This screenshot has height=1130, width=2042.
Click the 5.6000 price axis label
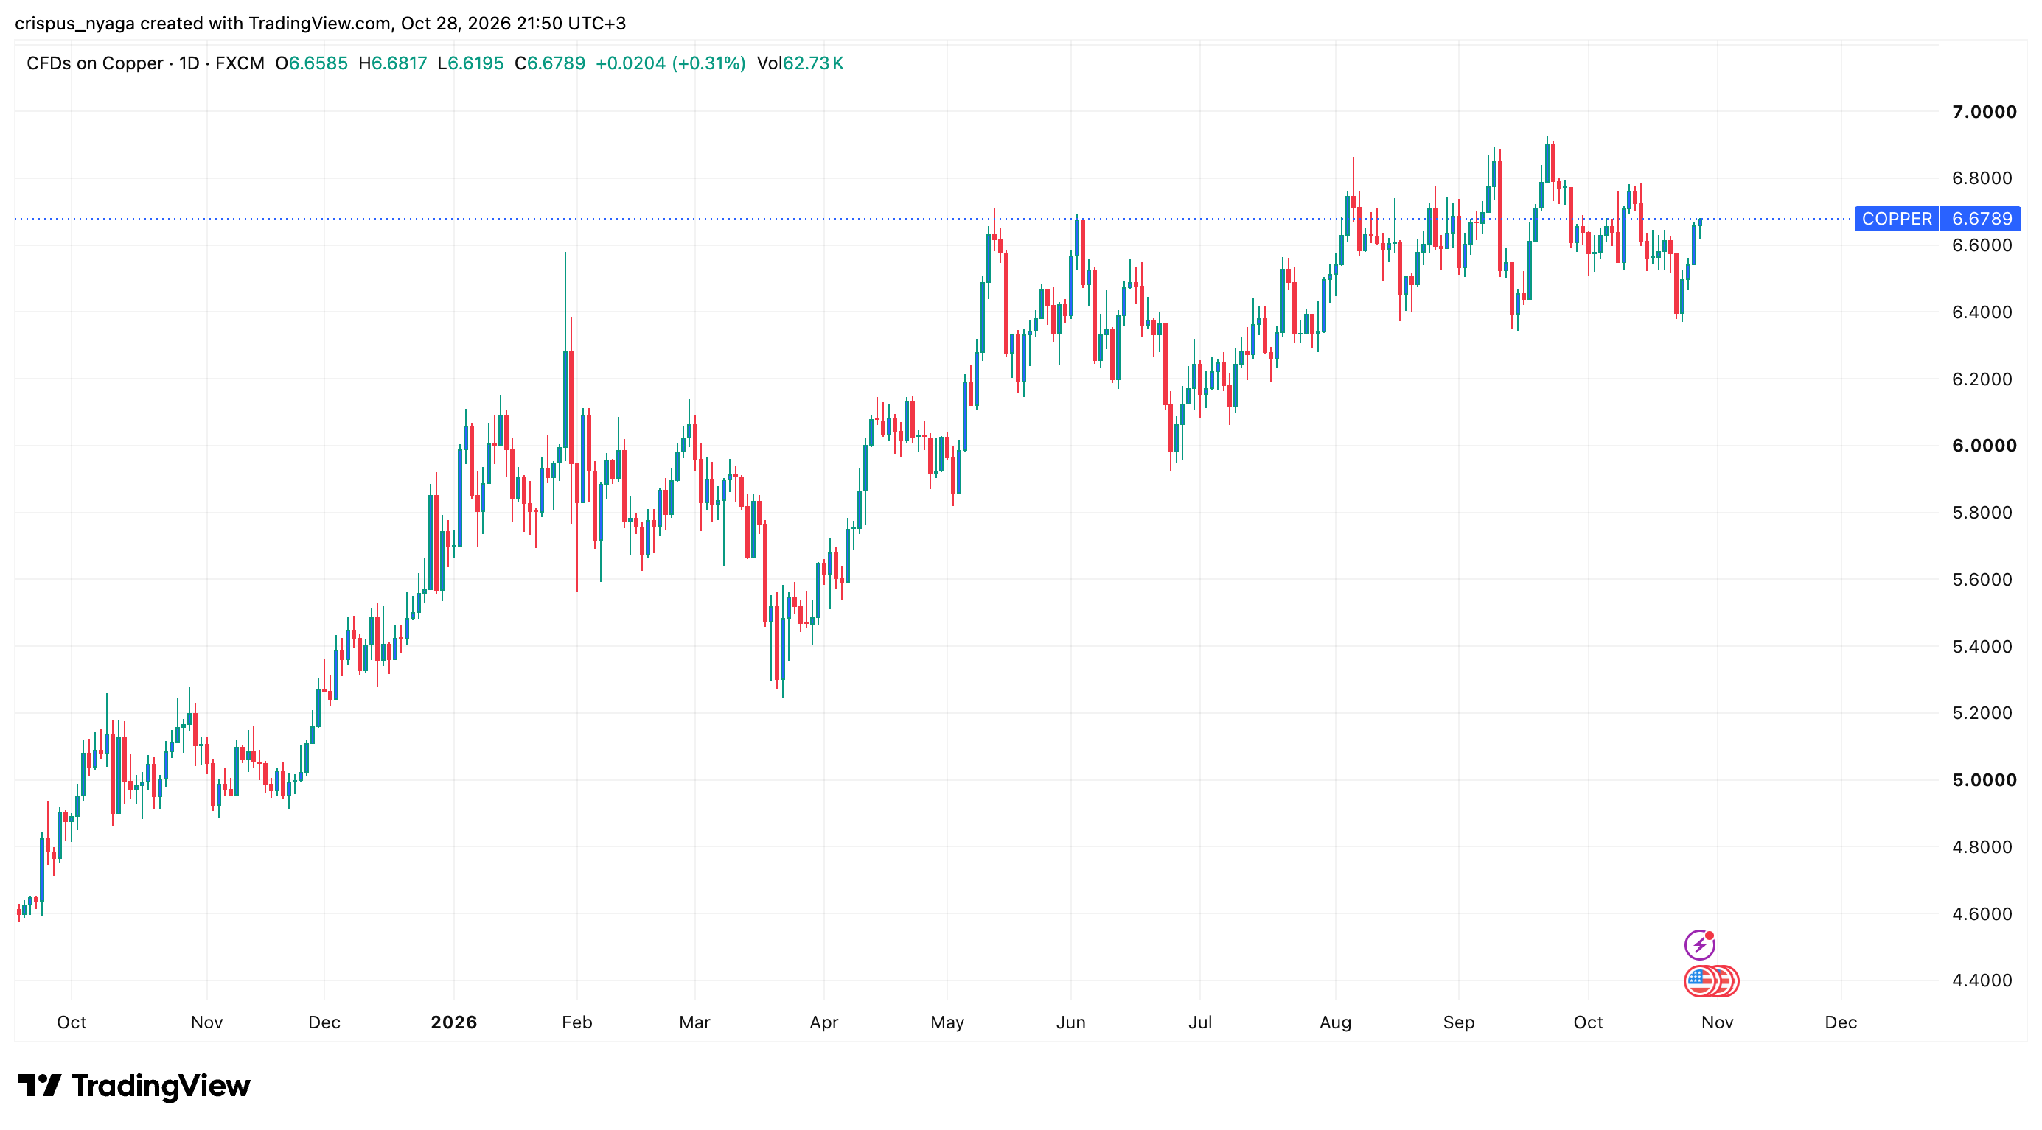click(x=1982, y=580)
